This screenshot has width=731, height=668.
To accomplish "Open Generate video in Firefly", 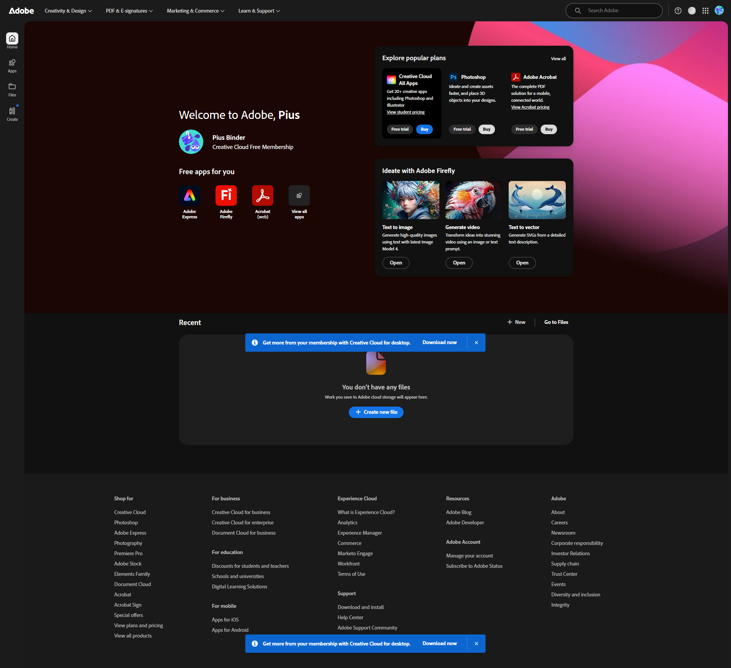I will click(x=459, y=263).
